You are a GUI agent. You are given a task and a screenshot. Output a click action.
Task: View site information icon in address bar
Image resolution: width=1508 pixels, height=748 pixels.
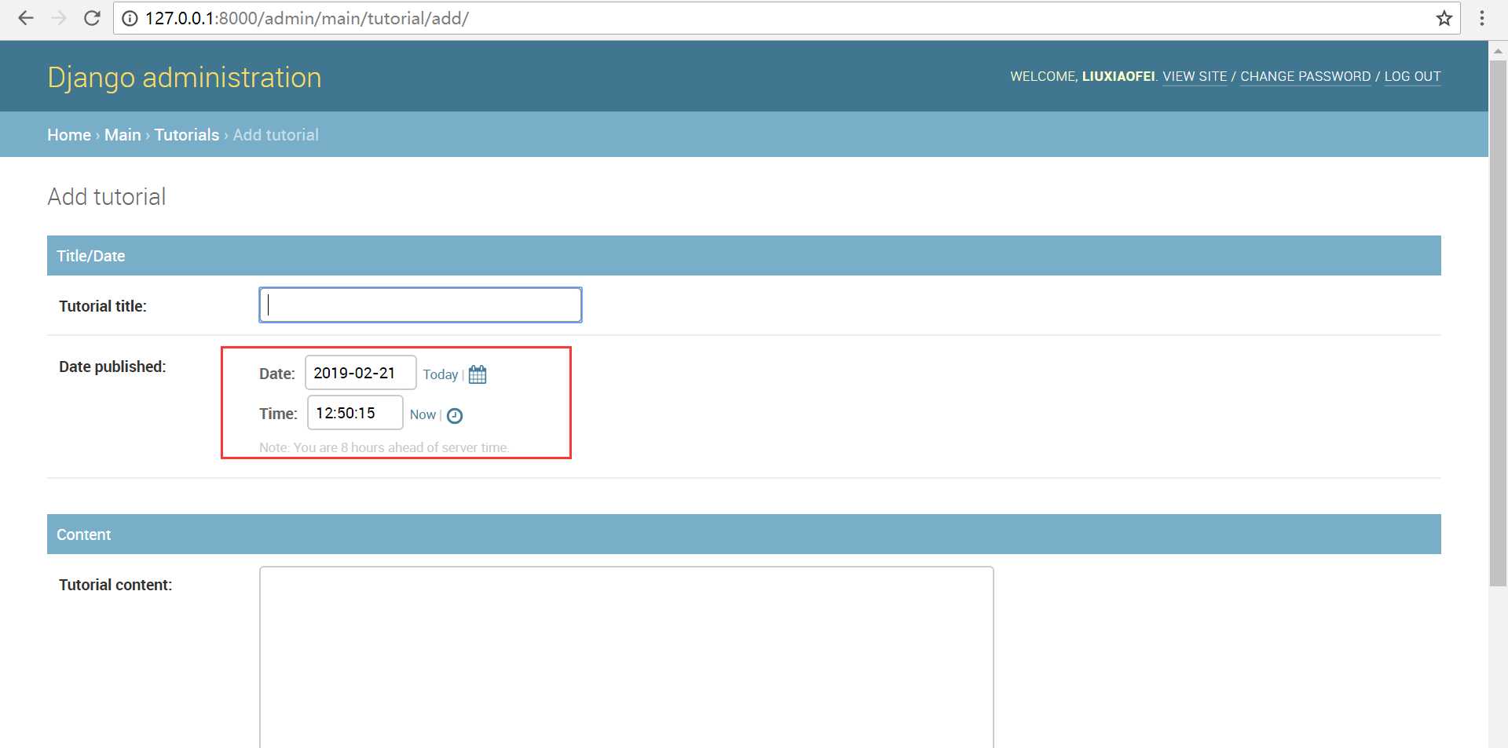coord(130,18)
